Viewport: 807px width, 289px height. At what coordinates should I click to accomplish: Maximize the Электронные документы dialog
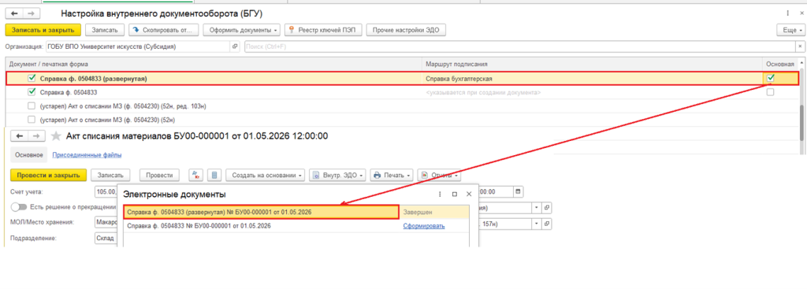(x=455, y=195)
